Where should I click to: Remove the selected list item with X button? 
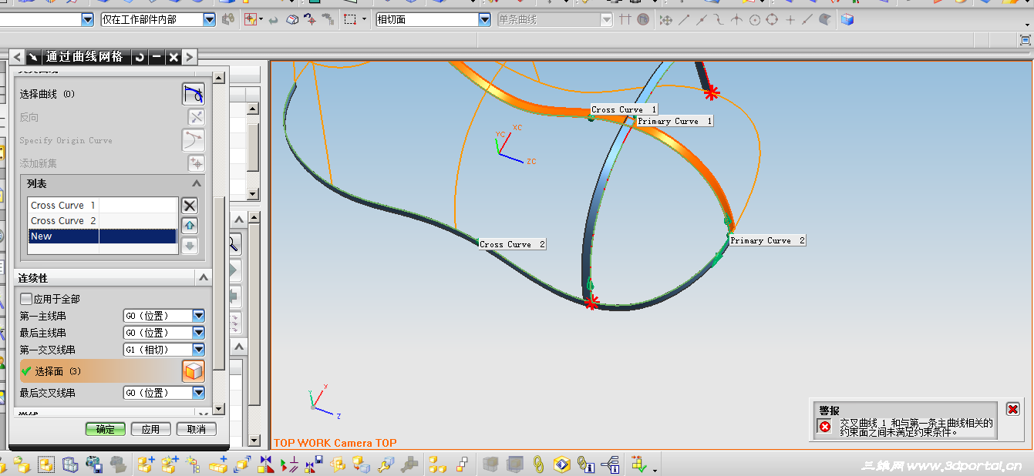pos(190,206)
